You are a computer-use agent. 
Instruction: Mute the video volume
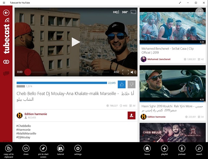[133, 72]
